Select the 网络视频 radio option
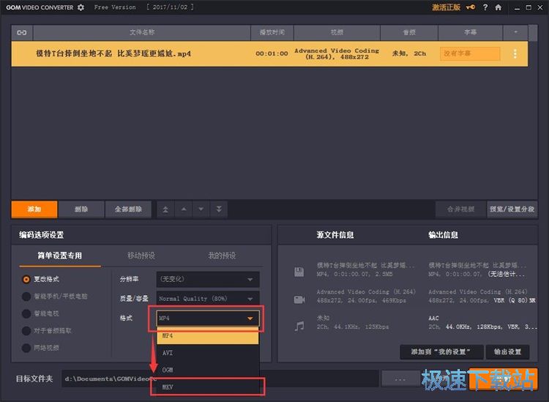 26,348
